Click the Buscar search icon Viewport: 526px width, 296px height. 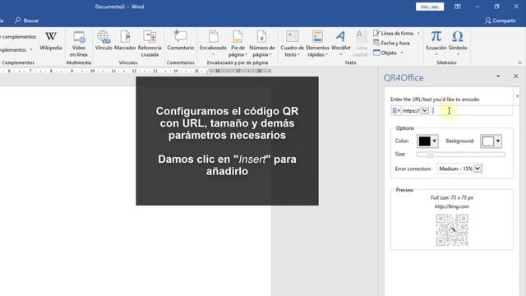[x=18, y=21]
